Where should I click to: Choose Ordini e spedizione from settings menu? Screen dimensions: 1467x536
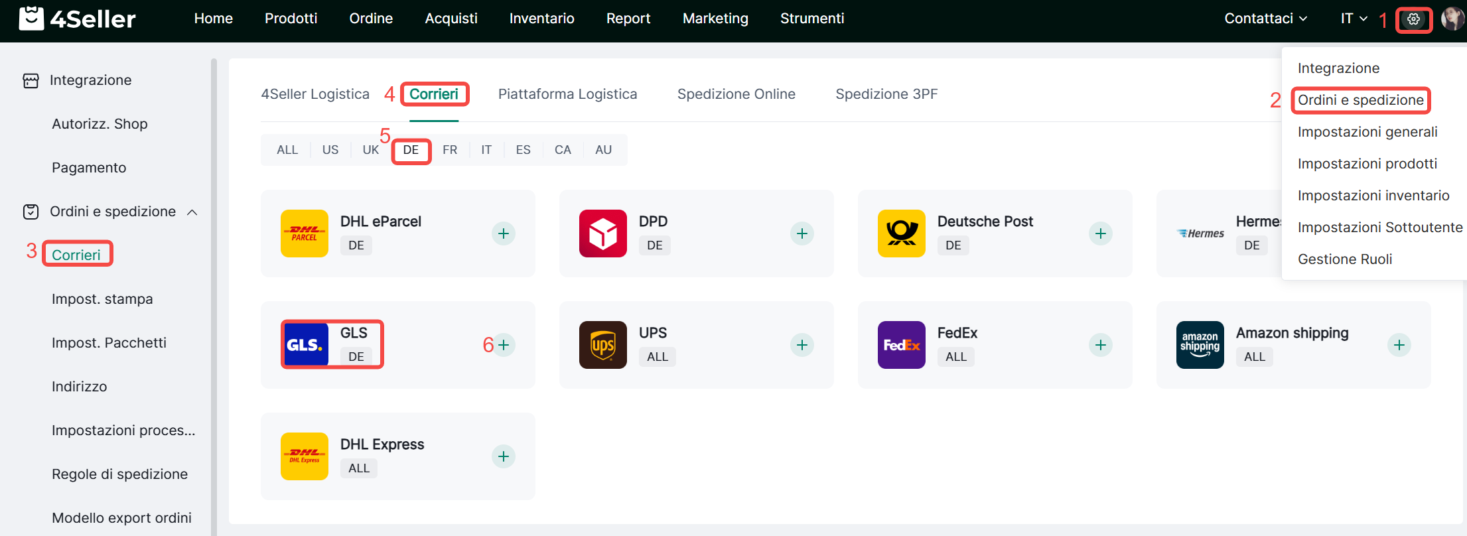point(1360,100)
